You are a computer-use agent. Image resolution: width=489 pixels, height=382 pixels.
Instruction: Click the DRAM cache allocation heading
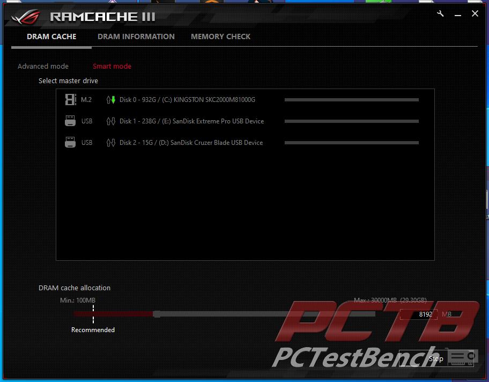[x=75, y=288]
